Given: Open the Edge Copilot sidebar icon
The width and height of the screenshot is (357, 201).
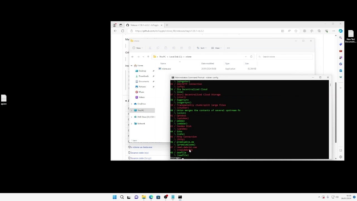Looking at the screenshot, I should pos(341,31).
